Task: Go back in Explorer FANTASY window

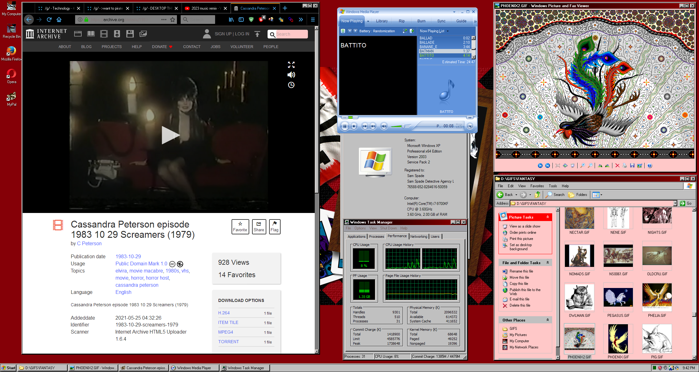Action: click(505, 195)
